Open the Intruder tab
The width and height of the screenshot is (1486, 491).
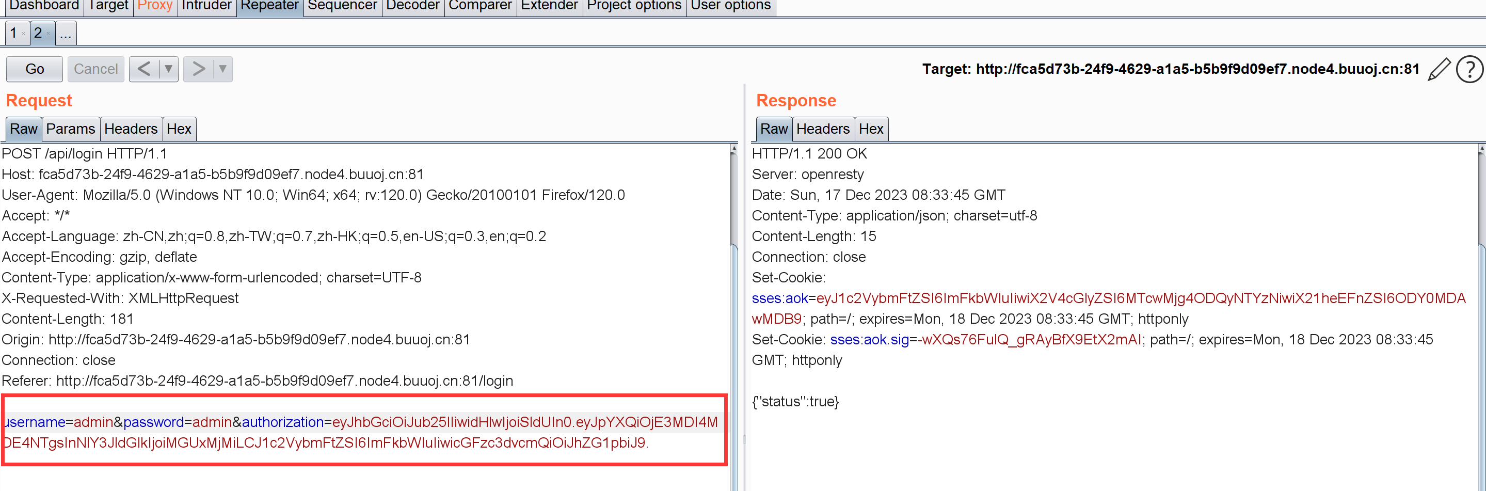coord(206,6)
